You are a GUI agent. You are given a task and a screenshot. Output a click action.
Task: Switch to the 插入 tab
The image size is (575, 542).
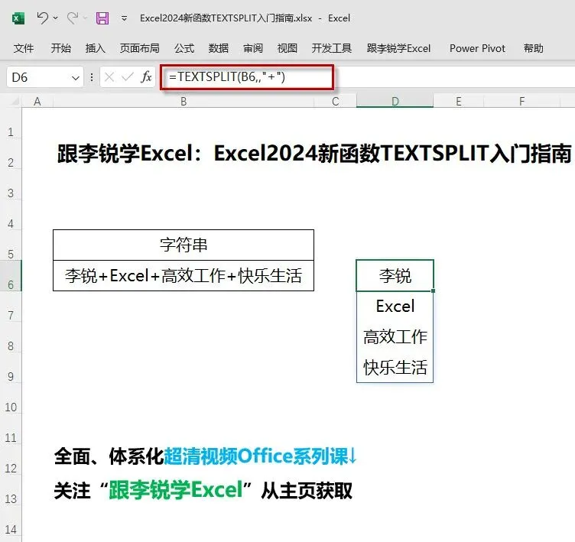click(x=96, y=48)
